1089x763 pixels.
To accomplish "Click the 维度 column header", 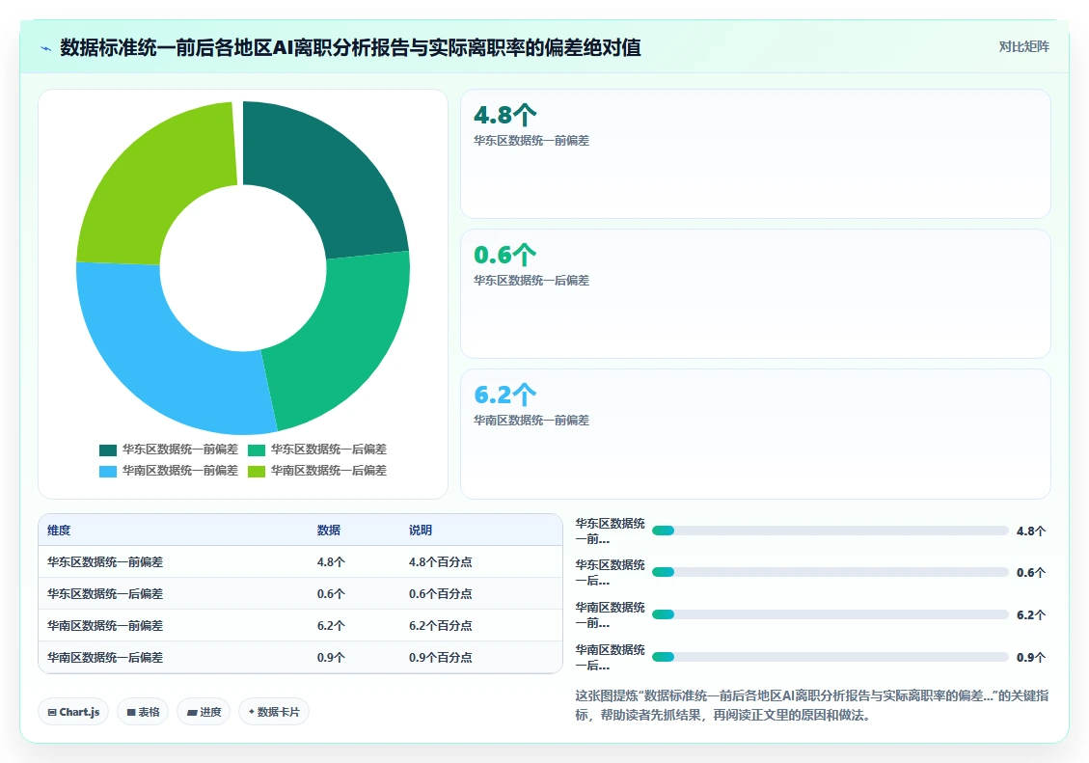I will coord(59,531).
